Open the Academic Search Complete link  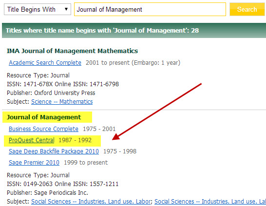(45, 63)
